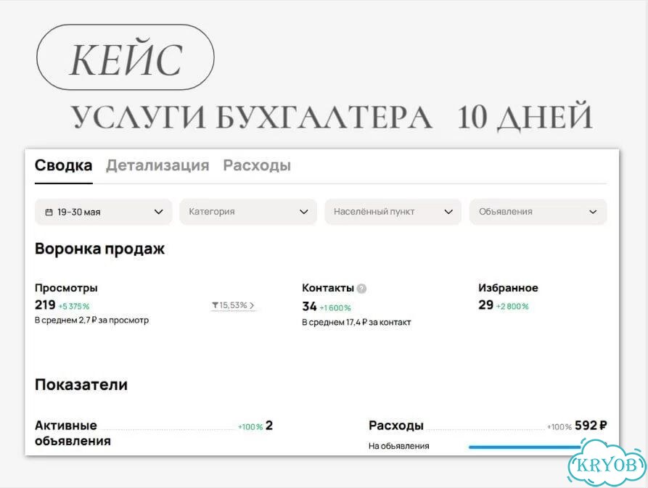
Task: Click the 15,53% conversion link
Action: click(x=233, y=305)
